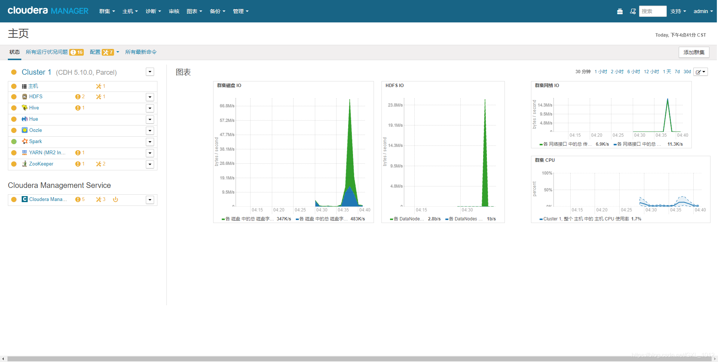The height and width of the screenshot is (362, 718).
Task: Open running commands icon beside search box
Action: [x=633, y=11]
